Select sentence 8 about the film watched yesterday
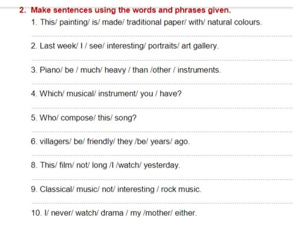 pyautogui.click(x=106, y=165)
